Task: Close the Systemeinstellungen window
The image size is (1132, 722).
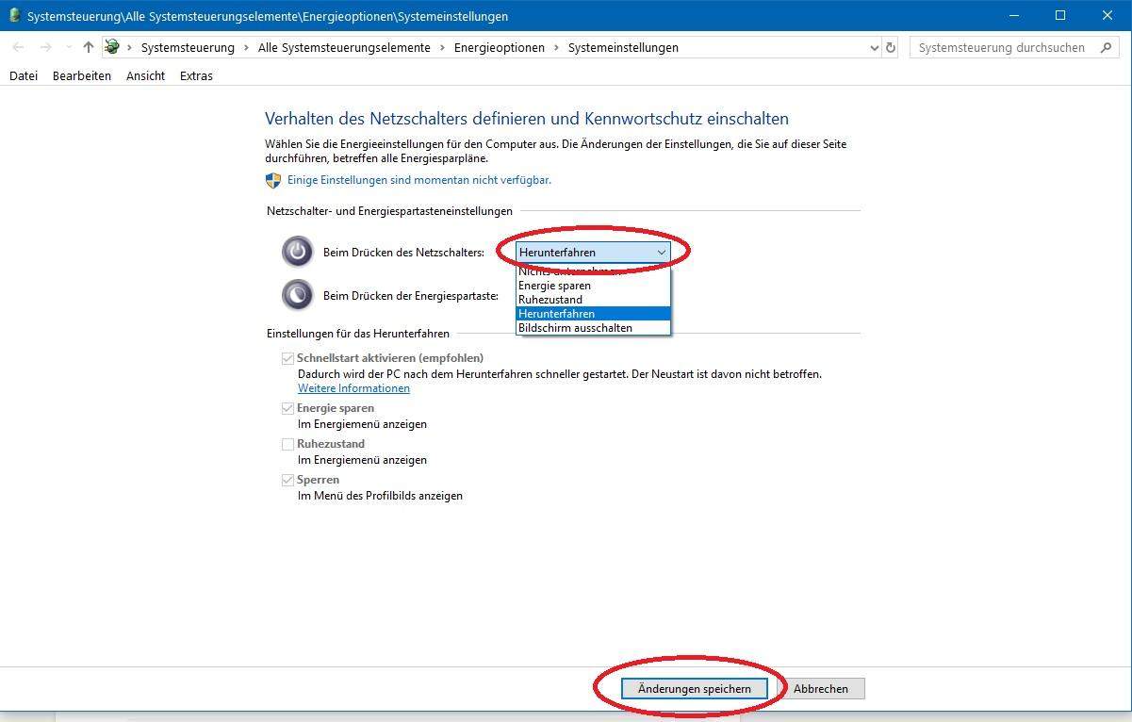Action: (1107, 15)
